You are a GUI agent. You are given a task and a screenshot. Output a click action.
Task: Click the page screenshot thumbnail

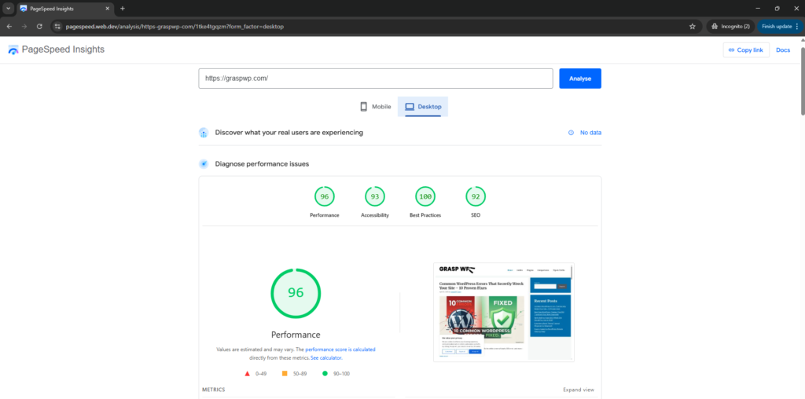504,313
